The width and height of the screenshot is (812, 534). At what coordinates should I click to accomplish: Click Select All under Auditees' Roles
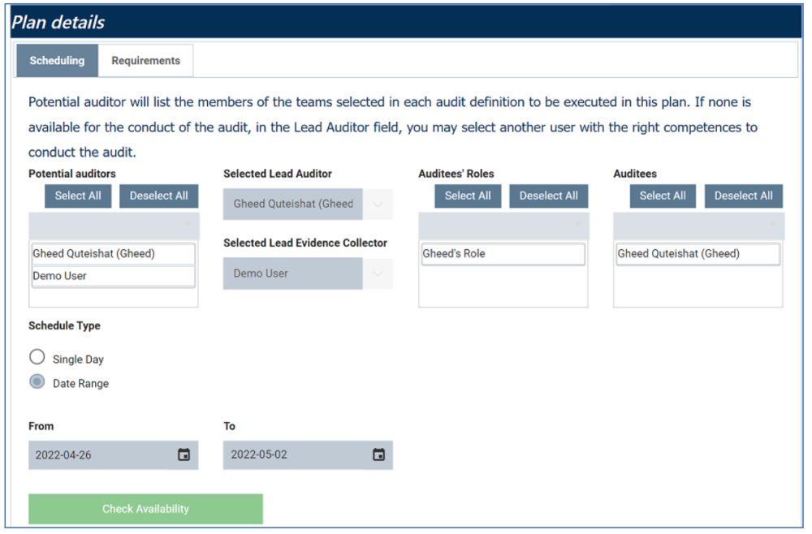coord(468,196)
